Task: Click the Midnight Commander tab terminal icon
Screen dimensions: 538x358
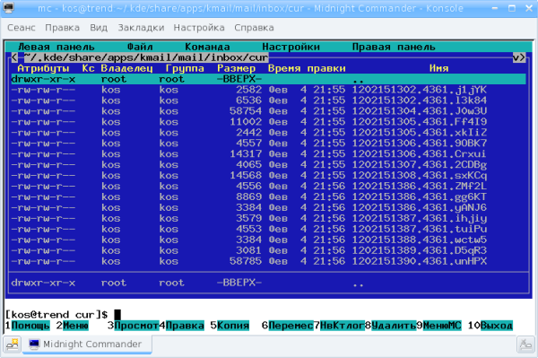Action: click(34, 344)
